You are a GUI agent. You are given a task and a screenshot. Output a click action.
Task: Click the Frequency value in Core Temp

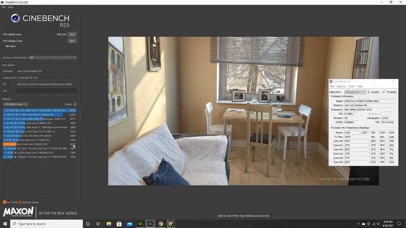pyautogui.click(x=370, y=110)
